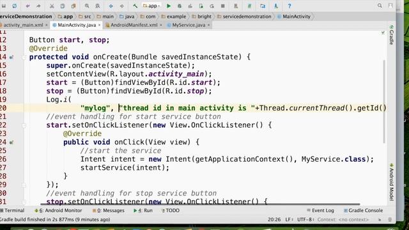Click the editor horizontal scrollbar
This screenshot has width=409, height=230.
click(200, 204)
